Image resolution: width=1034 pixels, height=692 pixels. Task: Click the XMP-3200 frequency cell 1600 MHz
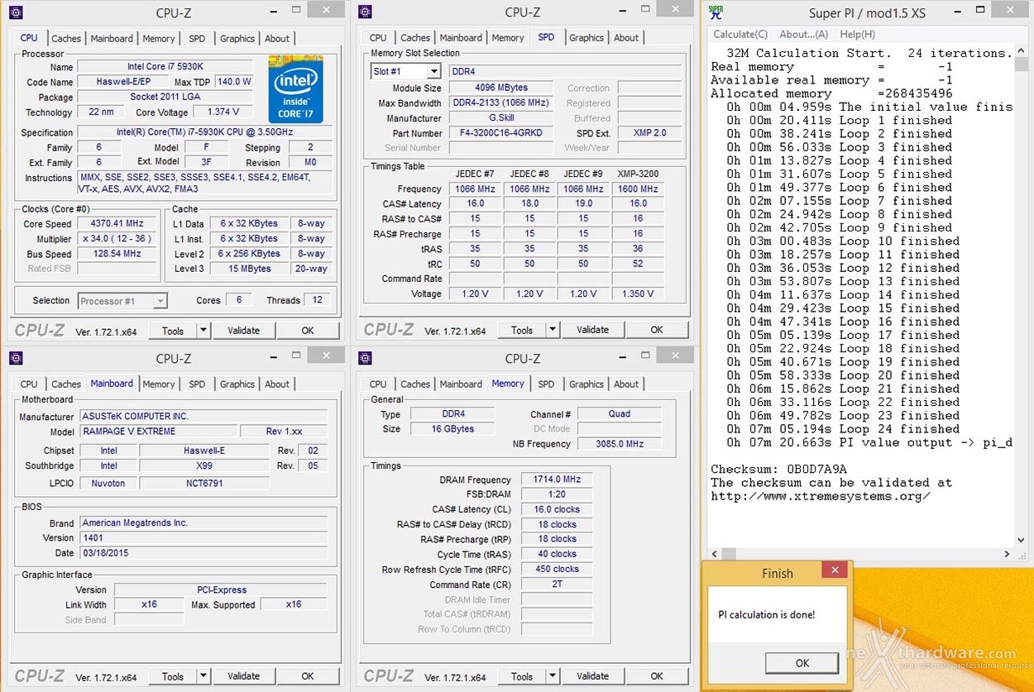pyautogui.click(x=638, y=189)
